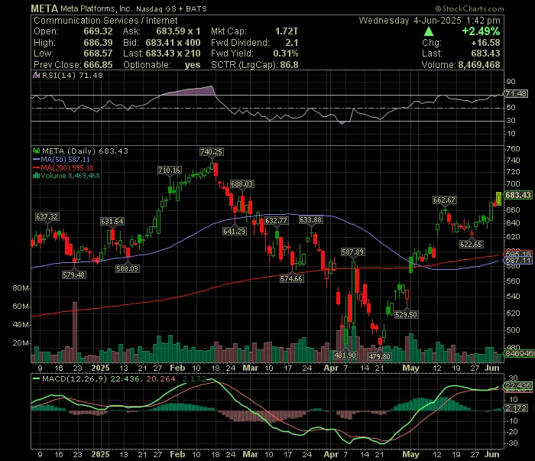Click the META (Daily) 683.43 legend text
Image resolution: width=535 pixels, height=461 pixels.
[85, 151]
